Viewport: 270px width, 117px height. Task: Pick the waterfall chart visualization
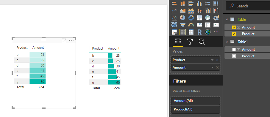[216, 11]
